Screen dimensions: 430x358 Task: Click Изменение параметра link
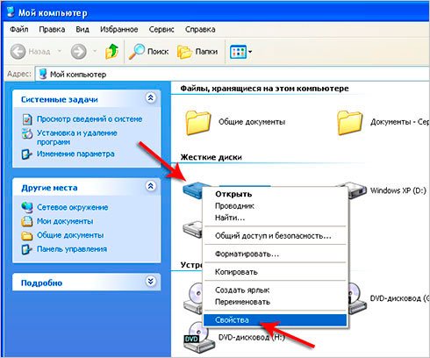75,154
